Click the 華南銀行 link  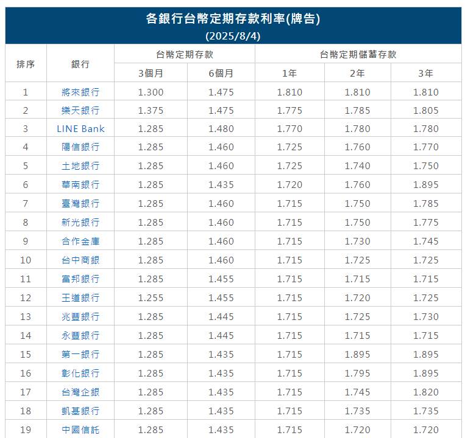80,185
